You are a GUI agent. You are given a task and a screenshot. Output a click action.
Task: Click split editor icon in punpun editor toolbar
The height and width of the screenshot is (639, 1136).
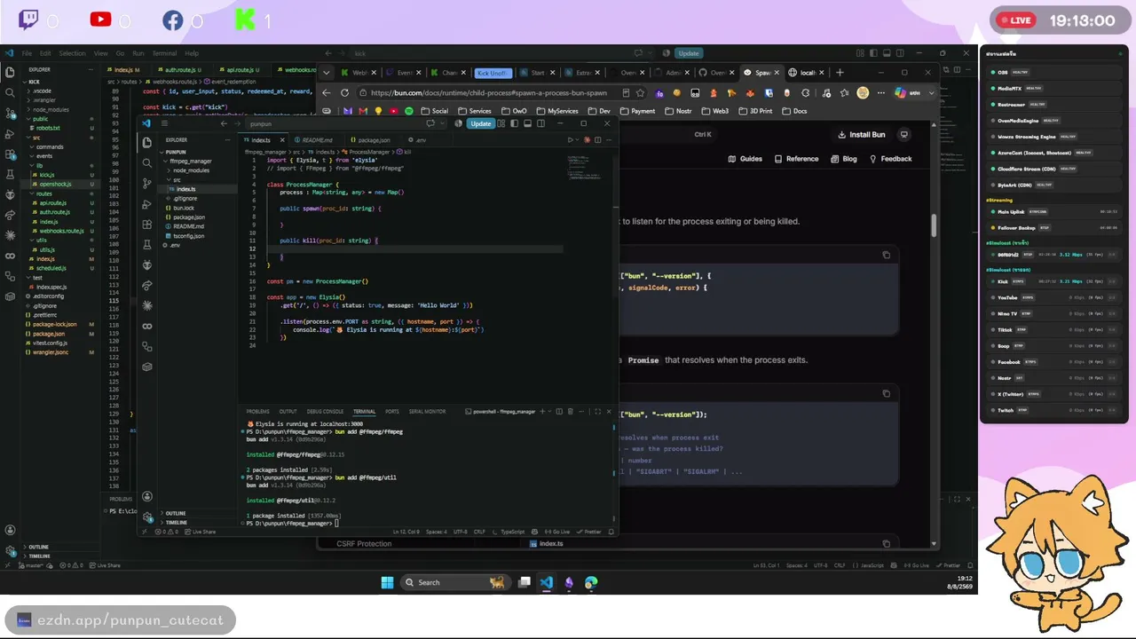click(x=596, y=139)
